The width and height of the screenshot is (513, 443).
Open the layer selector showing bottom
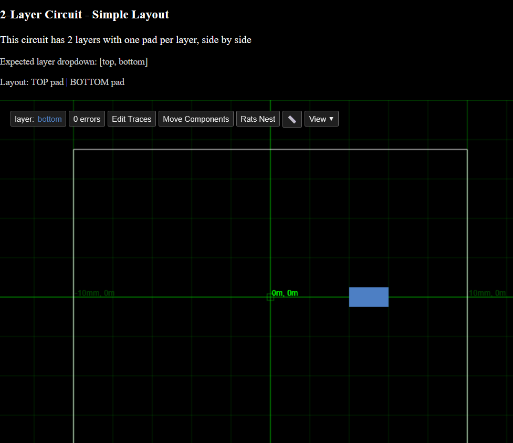38,119
